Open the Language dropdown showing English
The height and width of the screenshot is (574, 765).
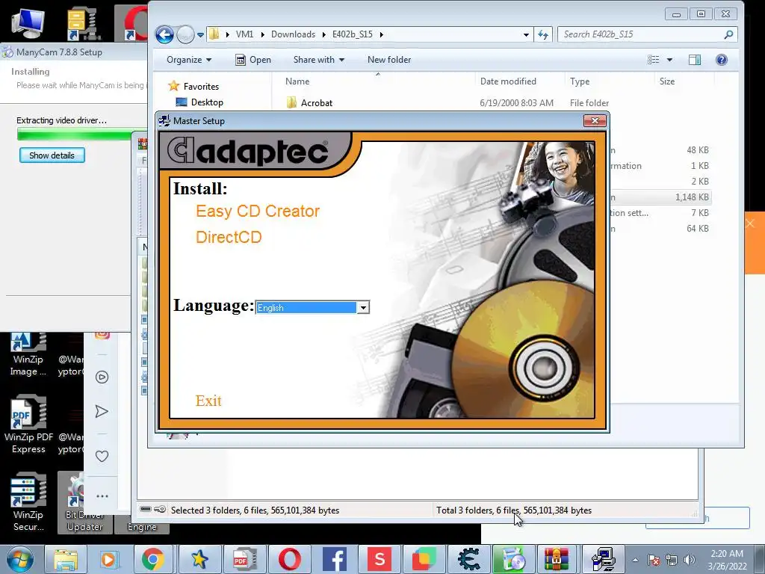pos(363,307)
